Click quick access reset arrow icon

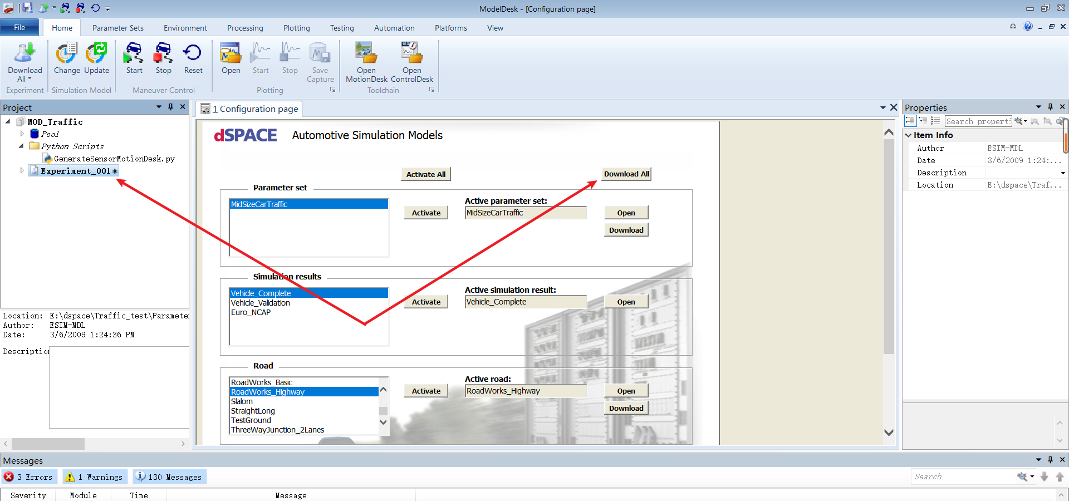tap(95, 8)
